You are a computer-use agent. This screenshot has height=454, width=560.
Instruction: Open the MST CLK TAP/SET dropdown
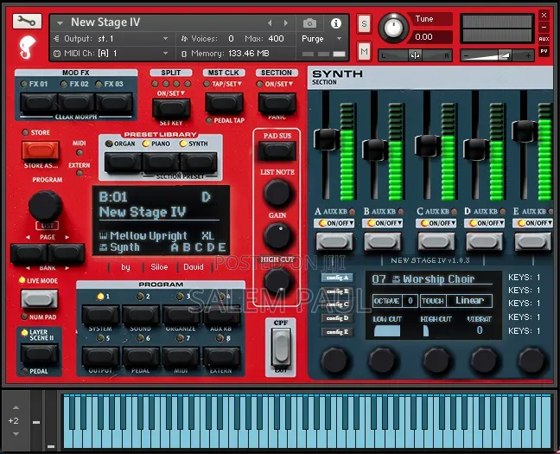(x=226, y=84)
